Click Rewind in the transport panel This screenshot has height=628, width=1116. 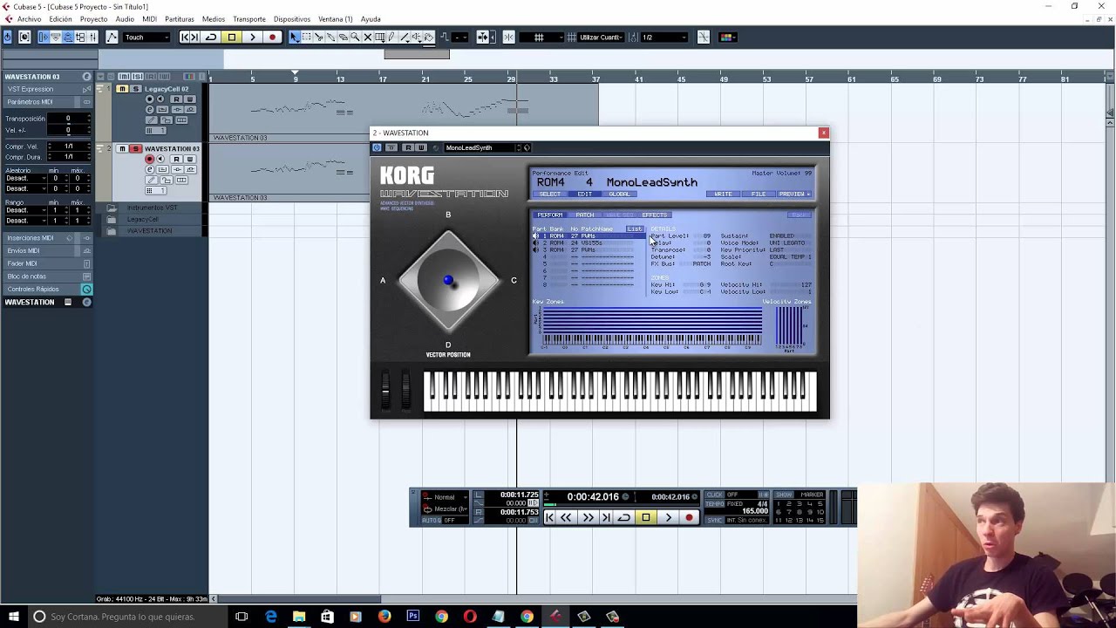[x=566, y=517]
